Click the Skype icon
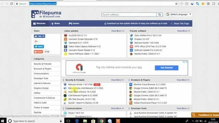 pos(65,113)
